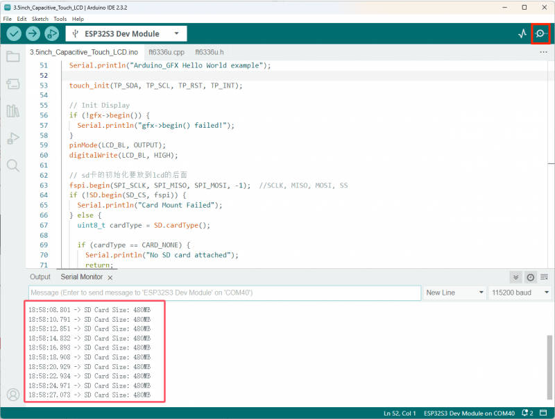Open the Serial Monitor magnifier icon

(540, 33)
